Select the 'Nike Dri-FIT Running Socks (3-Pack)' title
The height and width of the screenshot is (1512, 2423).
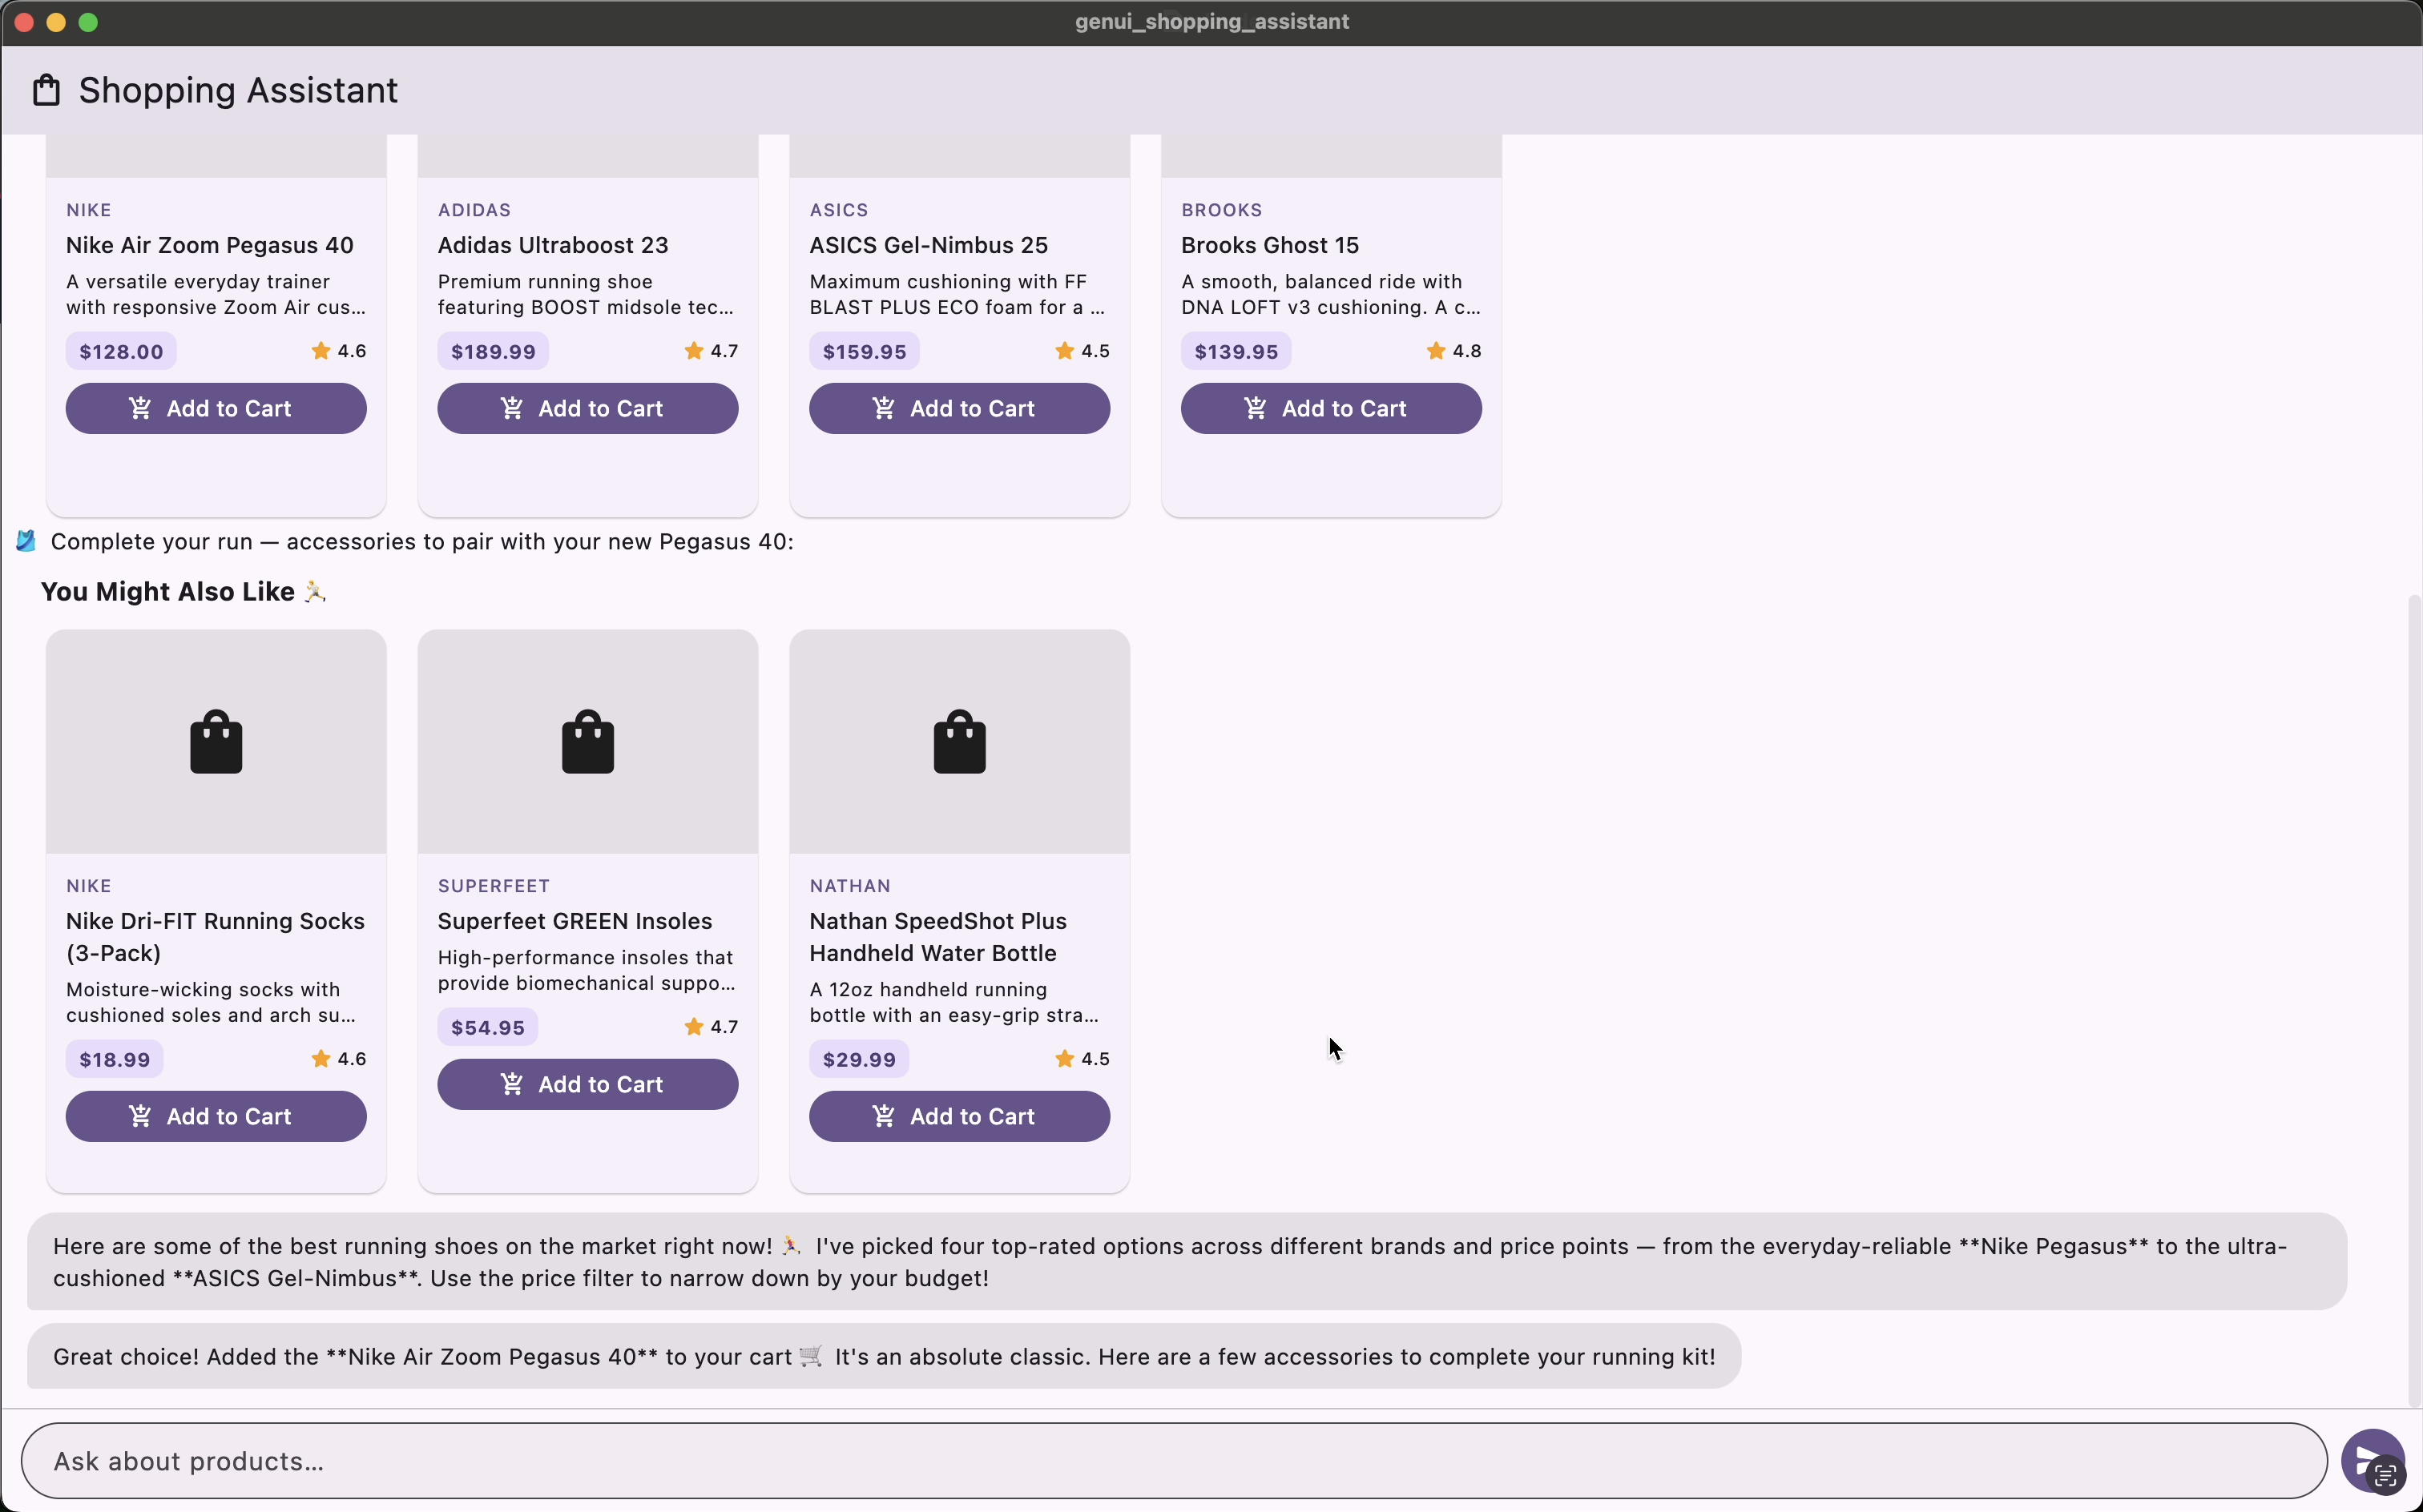215,937
